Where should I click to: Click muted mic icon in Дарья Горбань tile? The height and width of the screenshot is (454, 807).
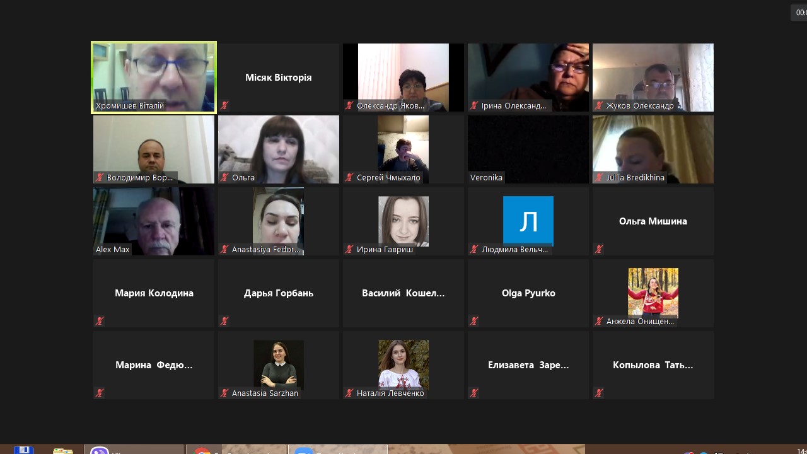224,322
